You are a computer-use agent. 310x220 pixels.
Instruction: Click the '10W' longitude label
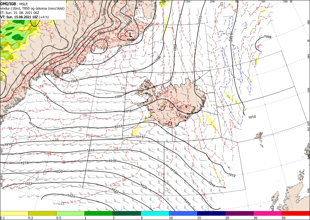(212, 2)
